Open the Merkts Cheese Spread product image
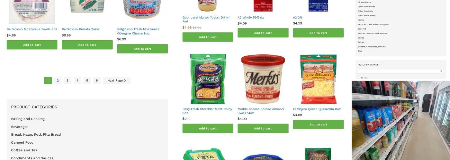This screenshot has height=160, width=450. click(263, 79)
